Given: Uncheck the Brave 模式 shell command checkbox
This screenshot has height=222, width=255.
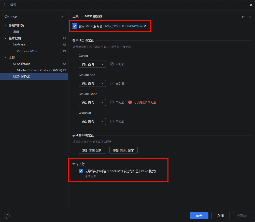Looking at the screenshot, I should tap(81, 171).
